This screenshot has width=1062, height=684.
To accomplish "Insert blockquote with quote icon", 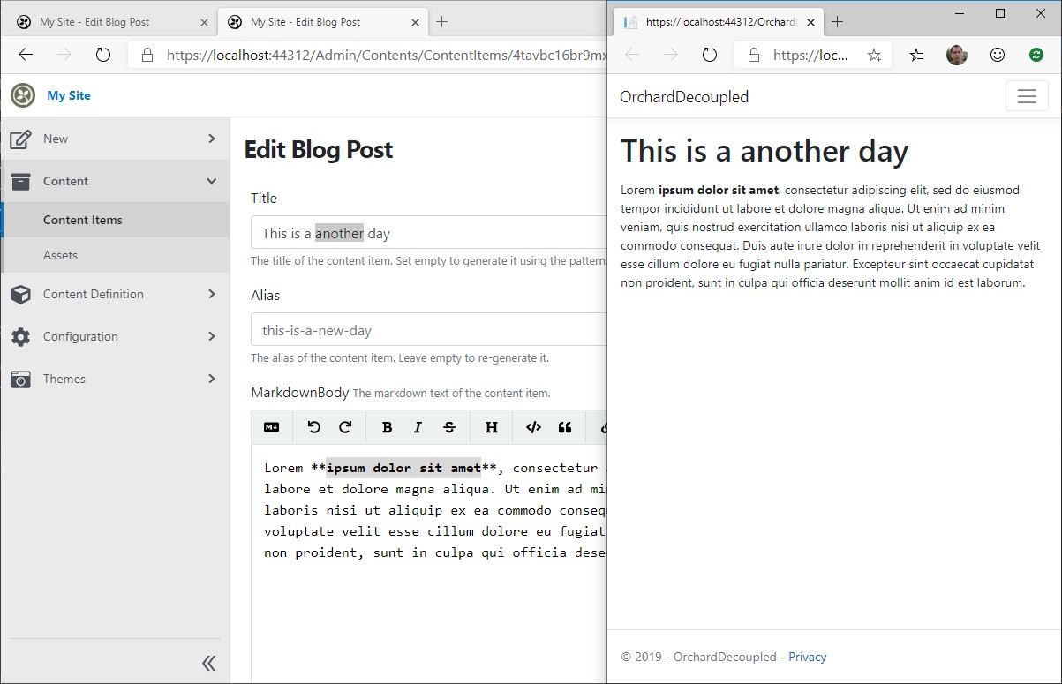I will tap(565, 427).
